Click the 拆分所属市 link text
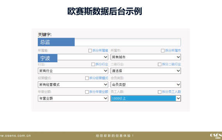222x140 pixels. [173, 51]
